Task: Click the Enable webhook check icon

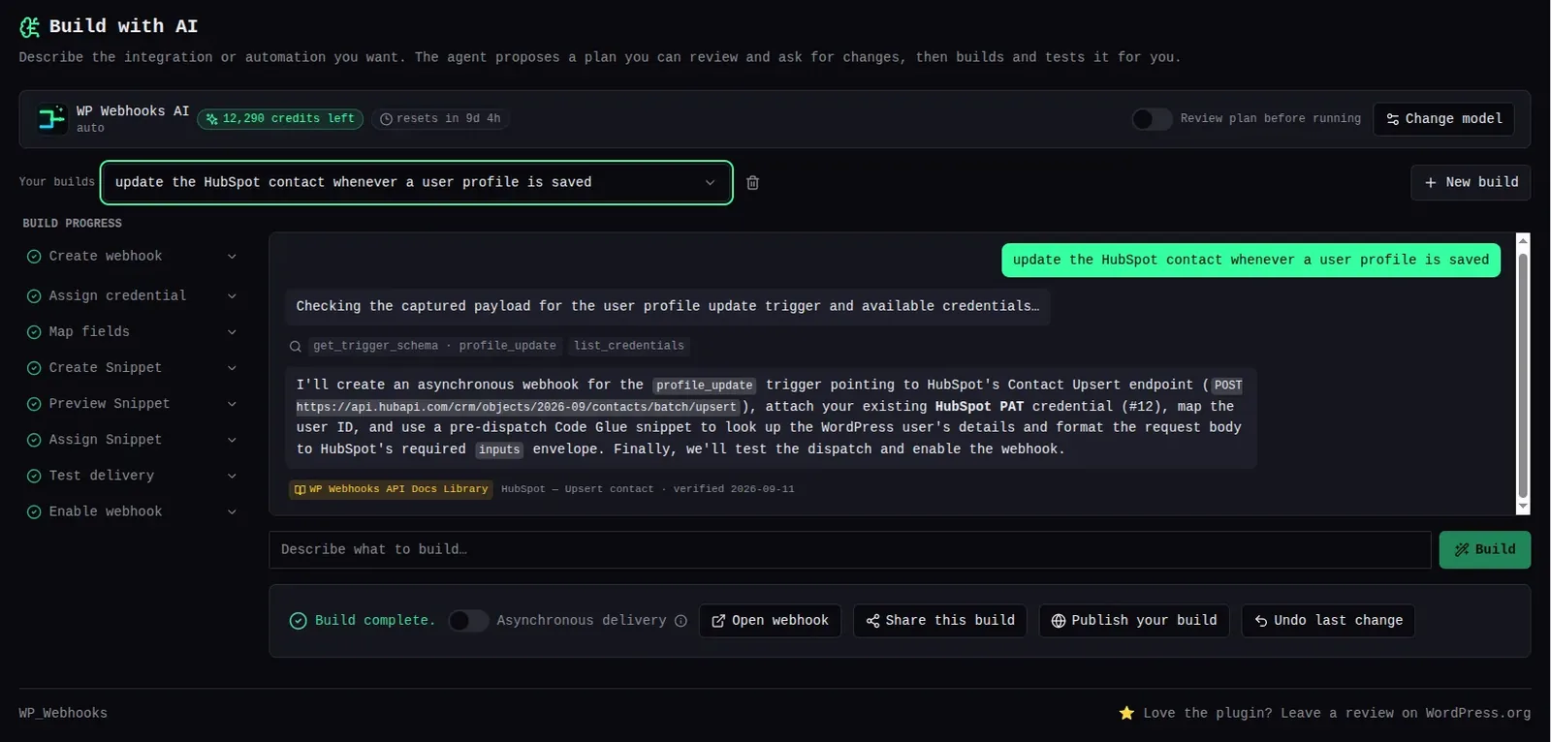Action: [34, 511]
